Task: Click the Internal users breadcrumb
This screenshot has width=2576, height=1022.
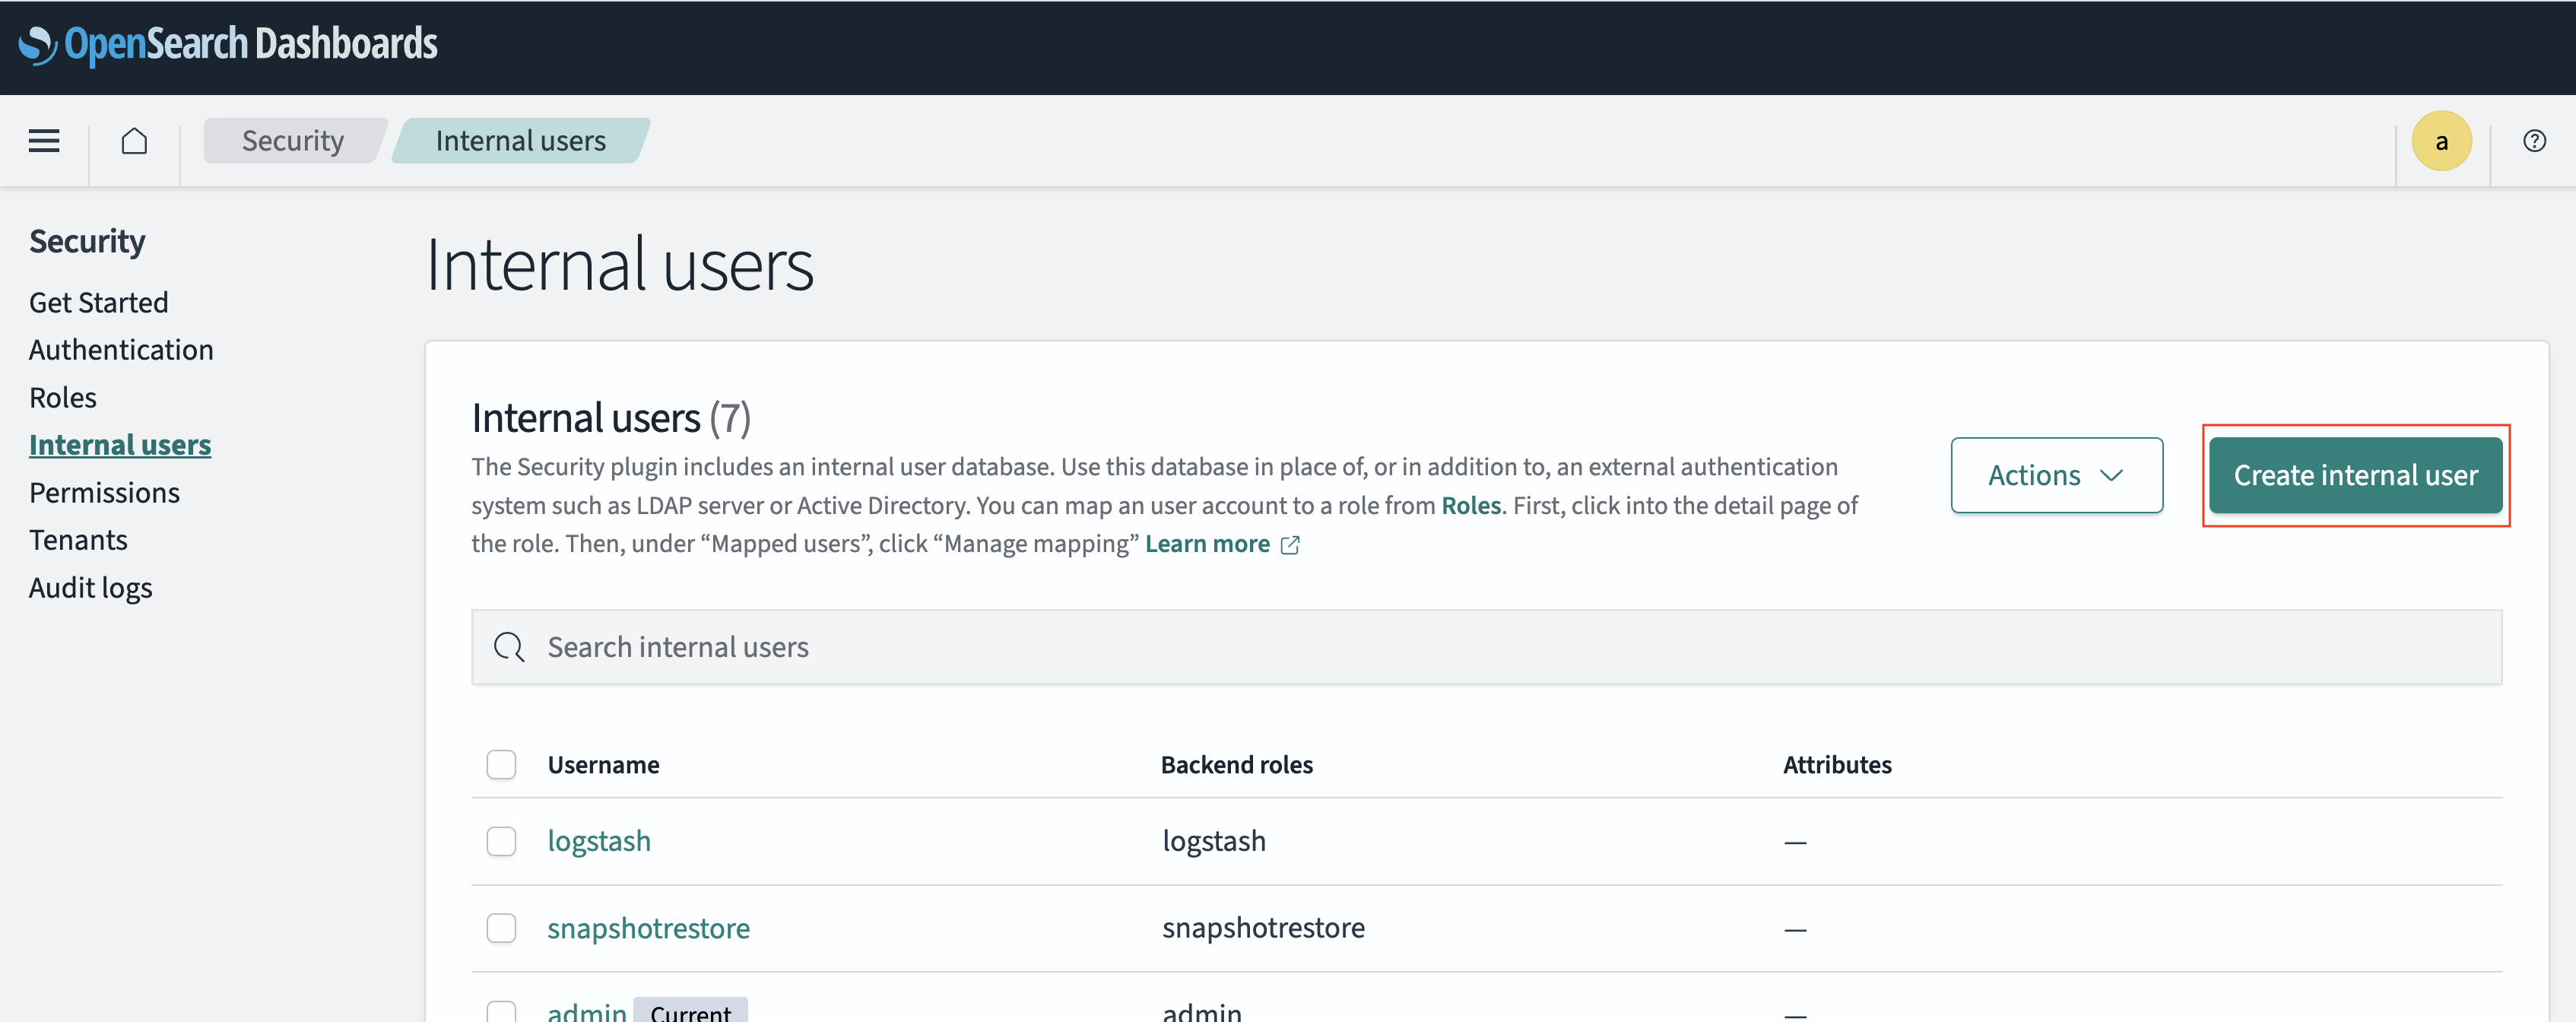Action: tap(520, 141)
